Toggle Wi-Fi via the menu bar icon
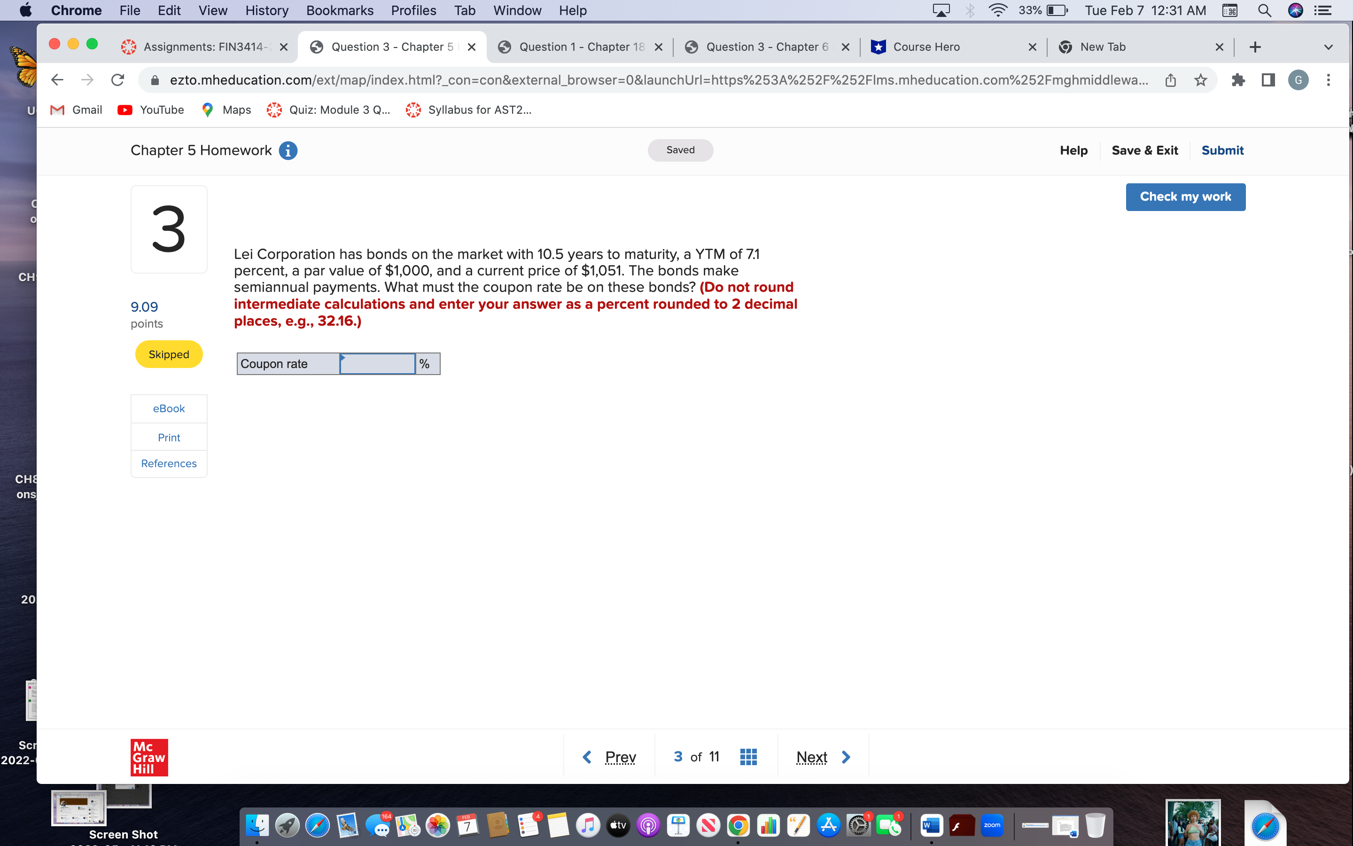This screenshot has width=1353, height=846. pyautogui.click(x=998, y=10)
